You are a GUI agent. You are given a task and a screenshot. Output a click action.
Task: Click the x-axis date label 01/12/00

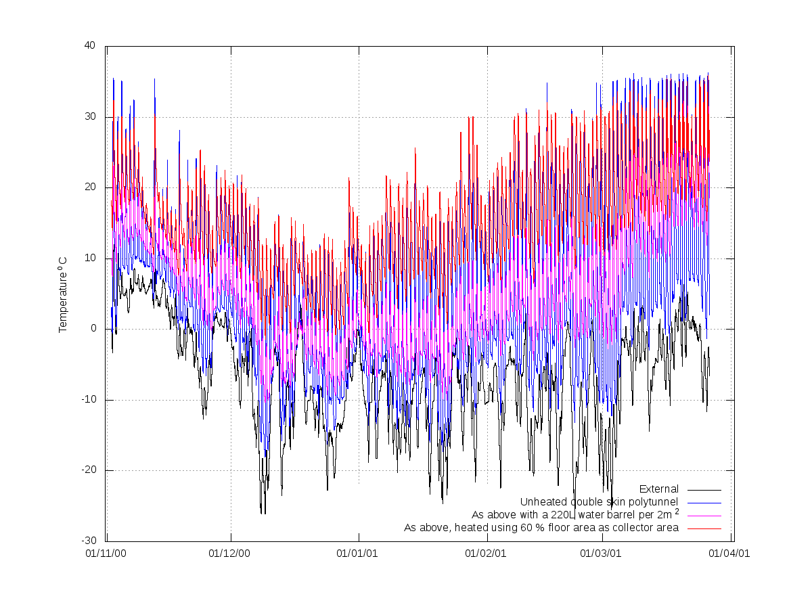pyautogui.click(x=230, y=554)
